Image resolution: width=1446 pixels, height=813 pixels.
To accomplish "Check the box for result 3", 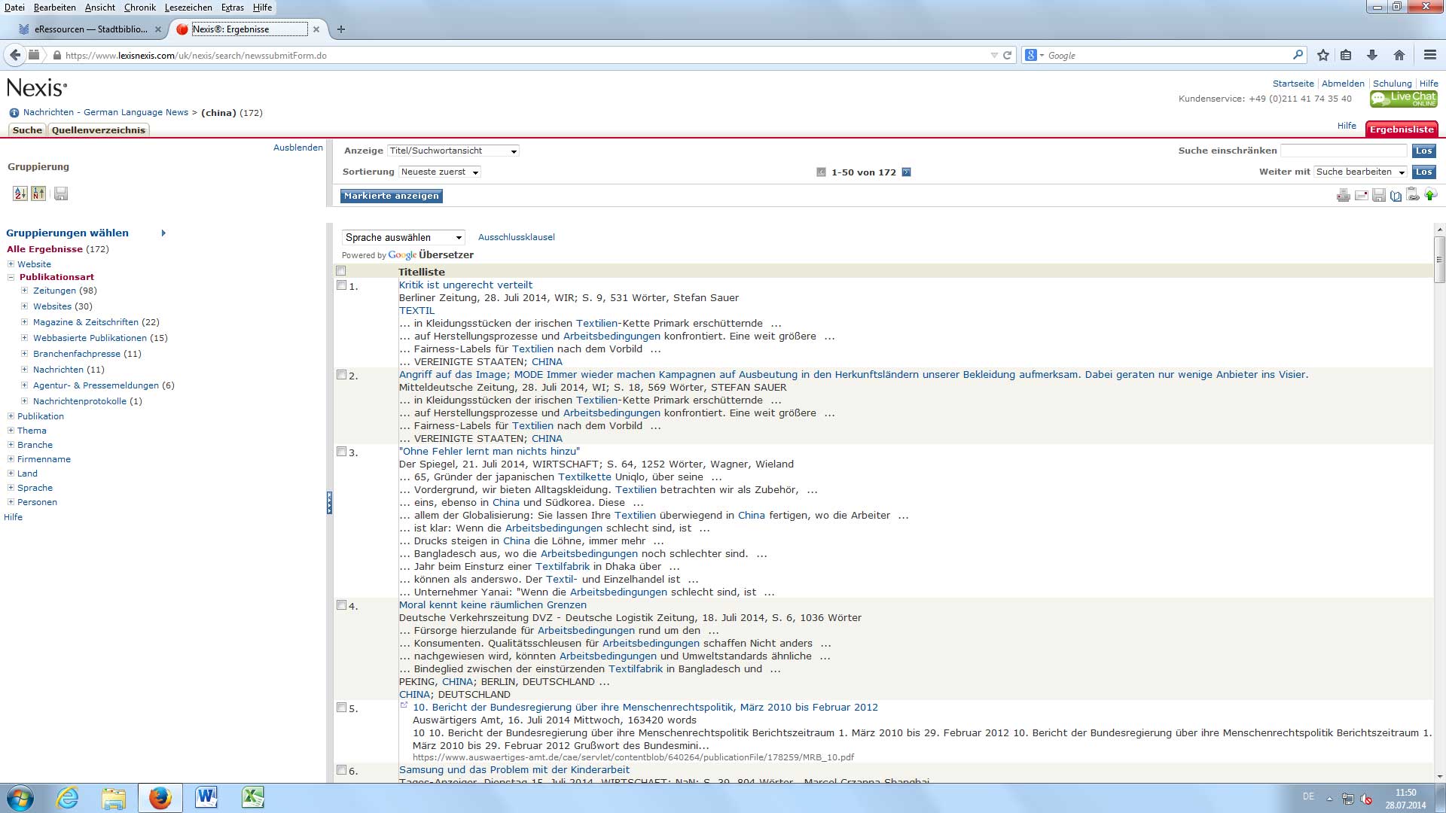I will tap(341, 452).
